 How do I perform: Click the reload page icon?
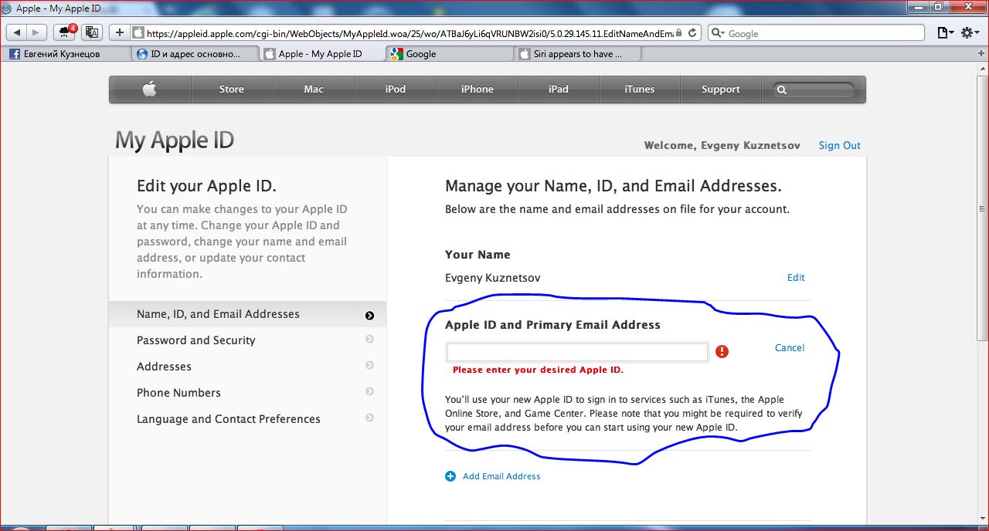(x=692, y=32)
